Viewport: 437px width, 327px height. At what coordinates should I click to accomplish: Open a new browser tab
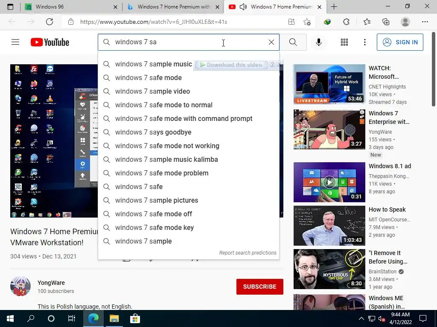(334, 7)
